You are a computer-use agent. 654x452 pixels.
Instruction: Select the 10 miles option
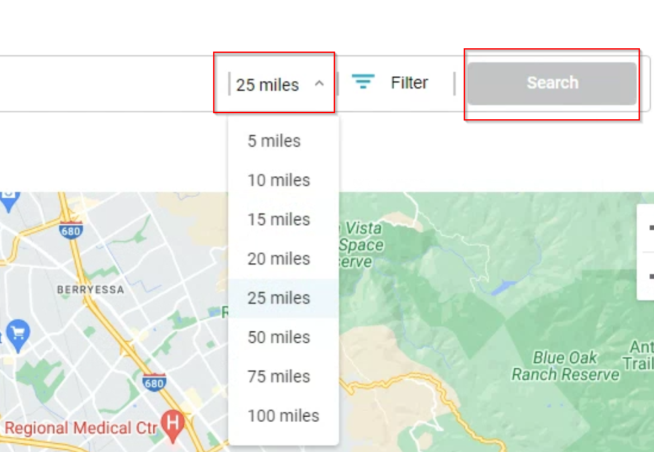(279, 180)
